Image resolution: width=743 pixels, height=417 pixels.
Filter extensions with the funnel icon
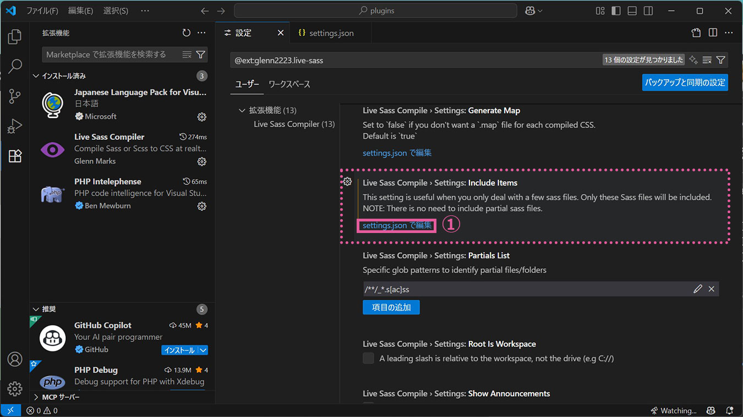[x=201, y=55]
